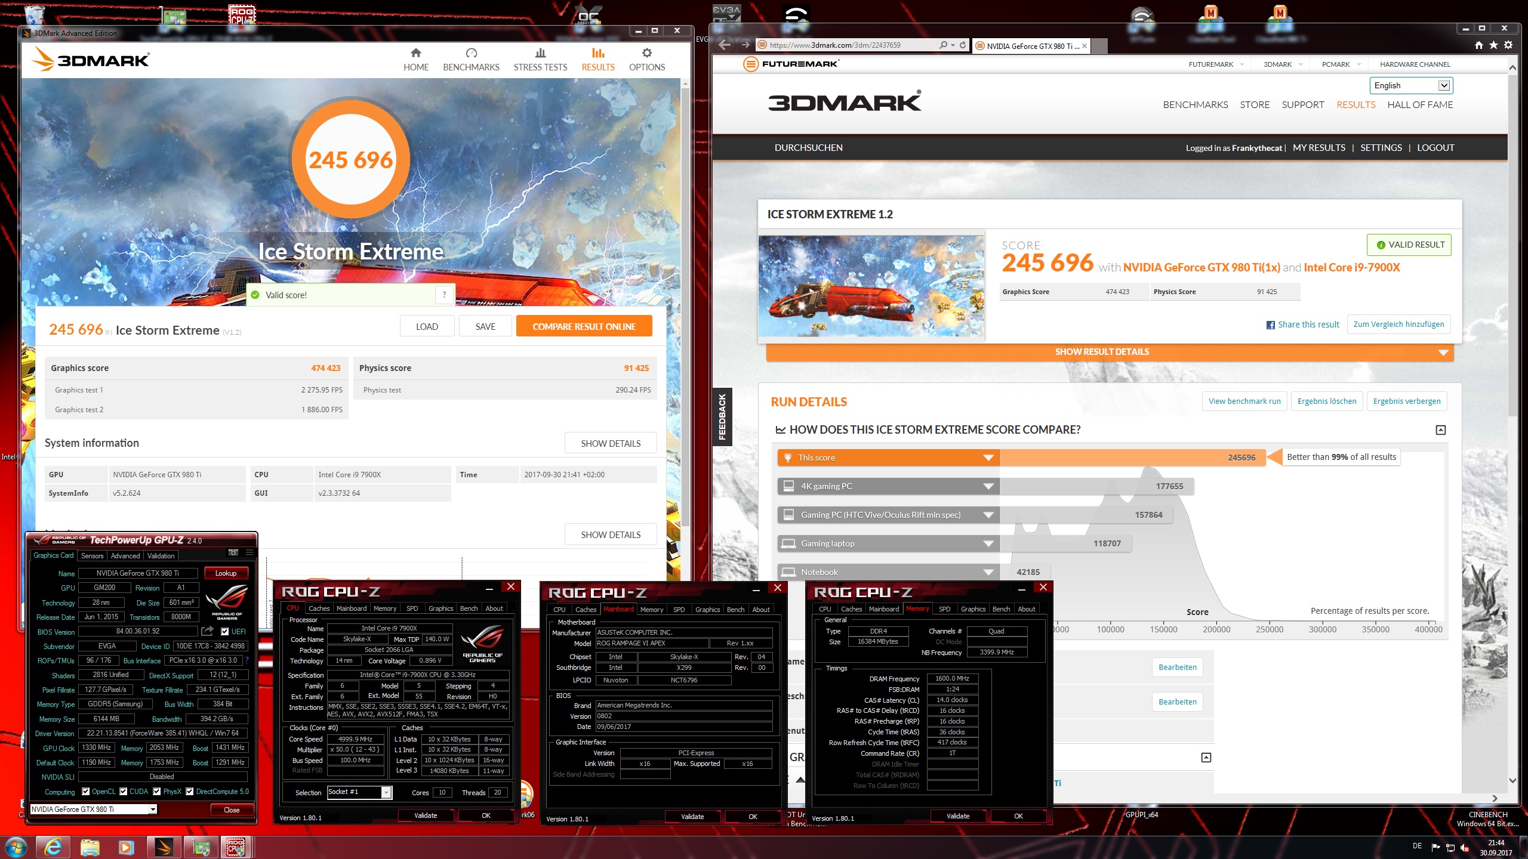Switch to ROG CPU-Z in the taskbar
The width and height of the screenshot is (1528, 859).
tap(236, 847)
